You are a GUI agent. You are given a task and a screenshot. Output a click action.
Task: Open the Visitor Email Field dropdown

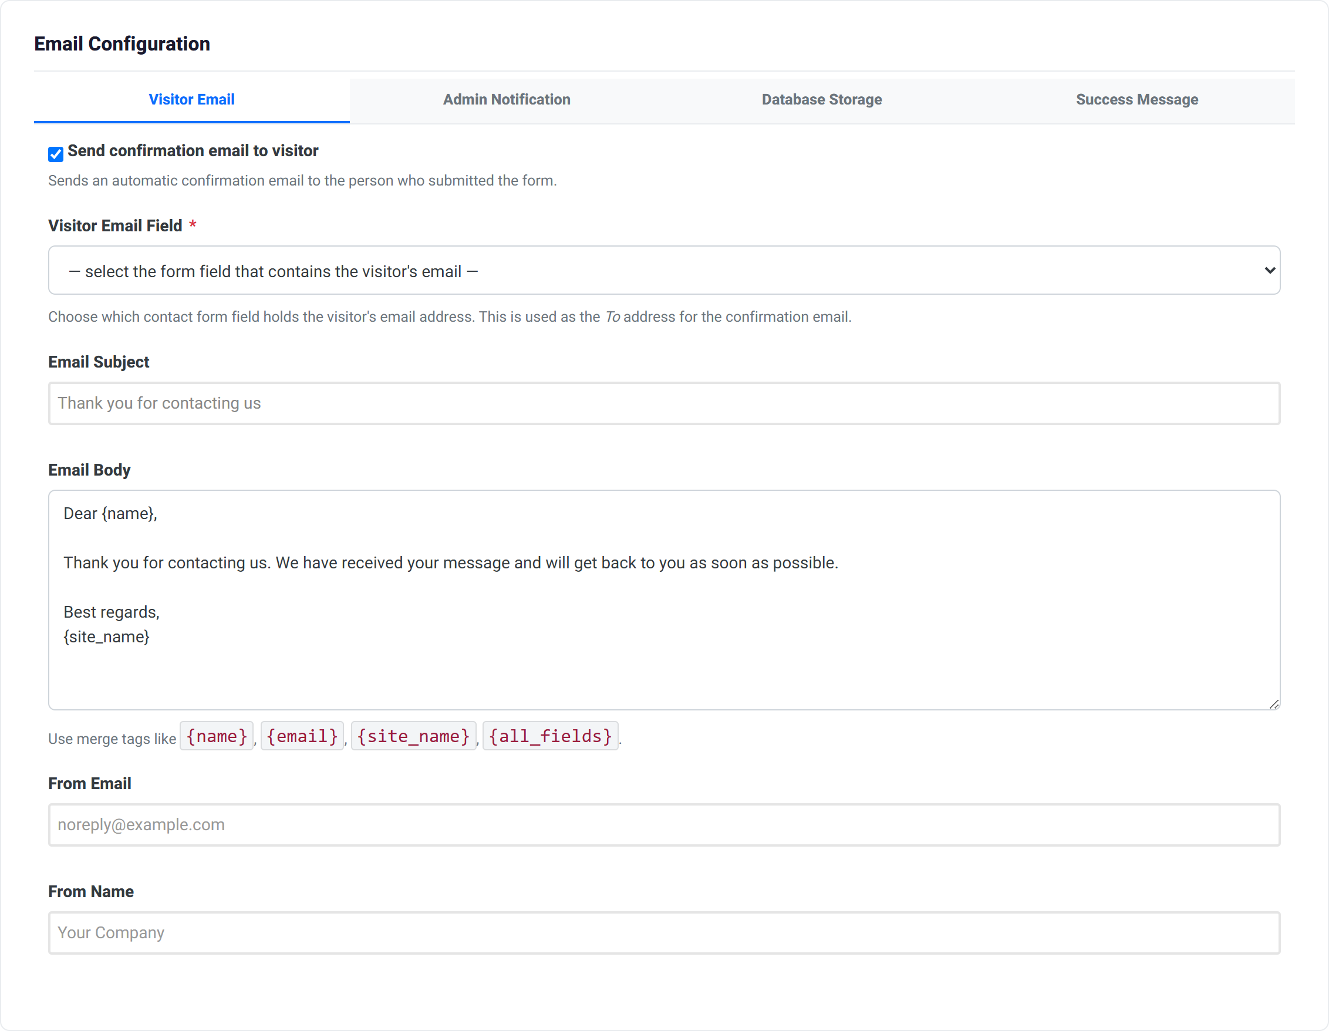(x=664, y=271)
